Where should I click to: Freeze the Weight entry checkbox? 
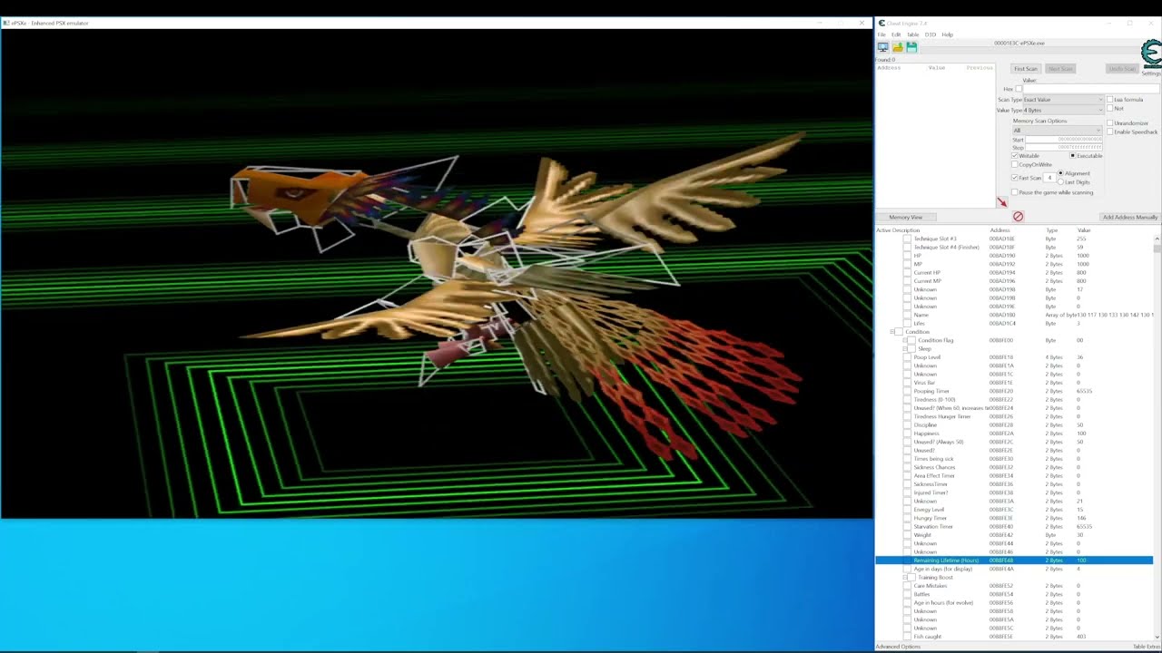click(907, 535)
